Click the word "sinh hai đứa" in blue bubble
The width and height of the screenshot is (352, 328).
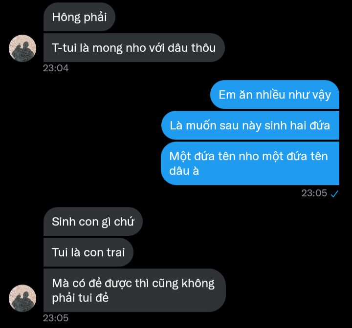point(297,125)
